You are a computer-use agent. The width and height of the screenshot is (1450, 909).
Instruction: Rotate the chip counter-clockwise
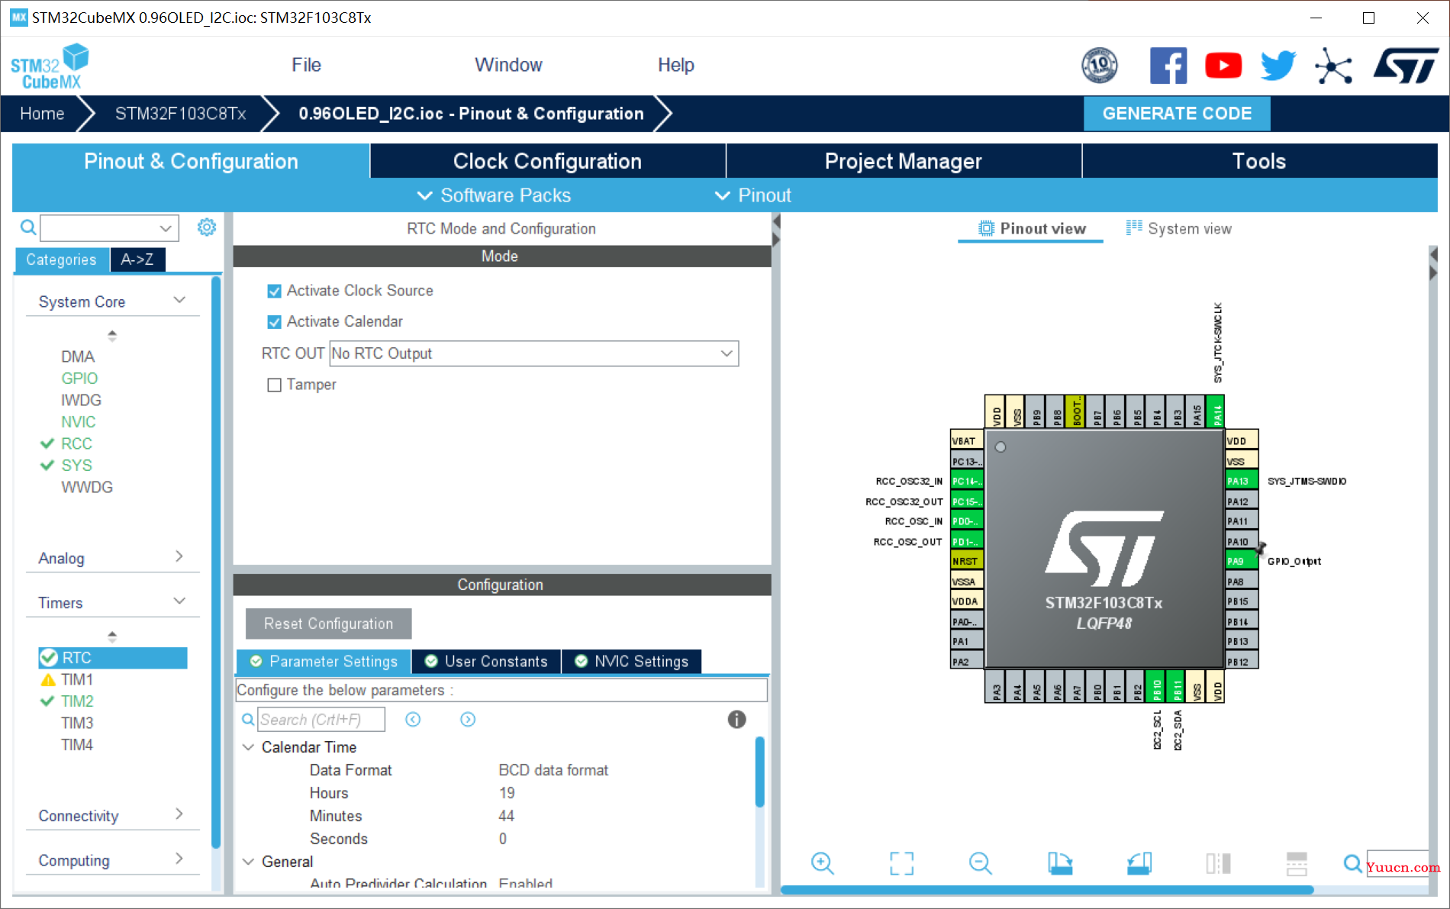1139,863
